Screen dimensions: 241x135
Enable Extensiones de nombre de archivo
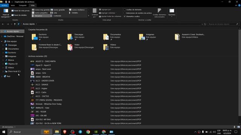(125, 13)
